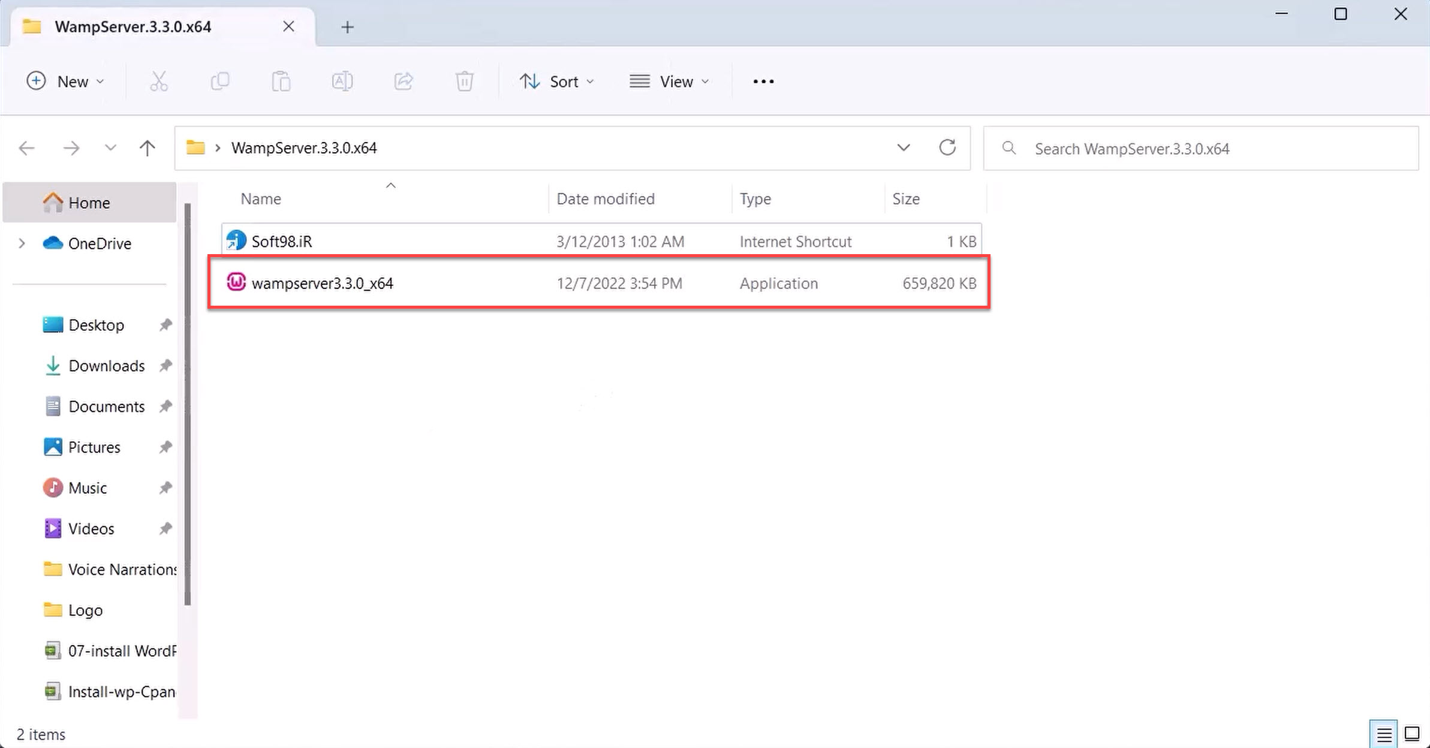Image resolution: width=1430 pixels, height=748 pixels.
Task: Click the search magnifier icon
Action: (x=1009, y=148)
